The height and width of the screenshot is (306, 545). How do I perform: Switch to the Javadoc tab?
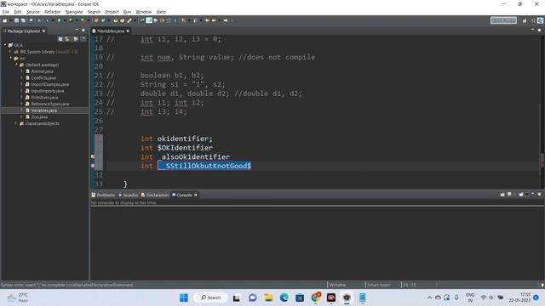(129, 195)
